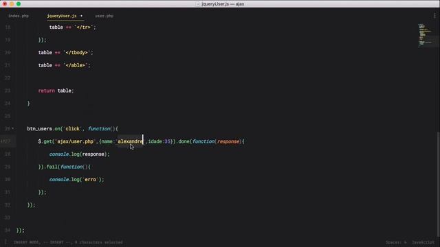Click the document icon in title bar
Viewport: 440px width, 247px height.
point(198,4)
